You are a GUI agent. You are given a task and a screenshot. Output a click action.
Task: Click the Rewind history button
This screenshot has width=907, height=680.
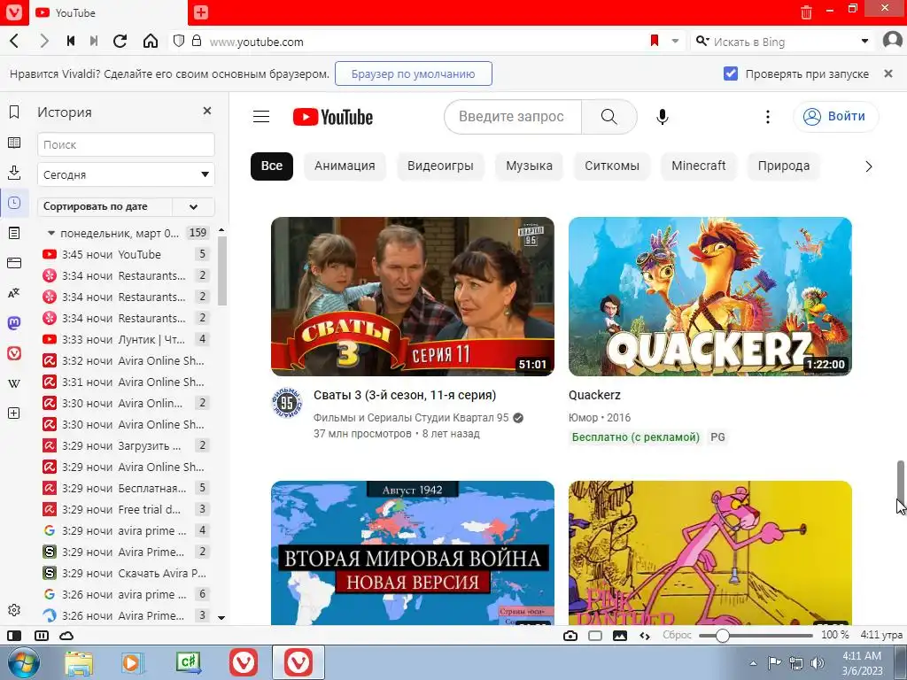click(x=71, y=41)
